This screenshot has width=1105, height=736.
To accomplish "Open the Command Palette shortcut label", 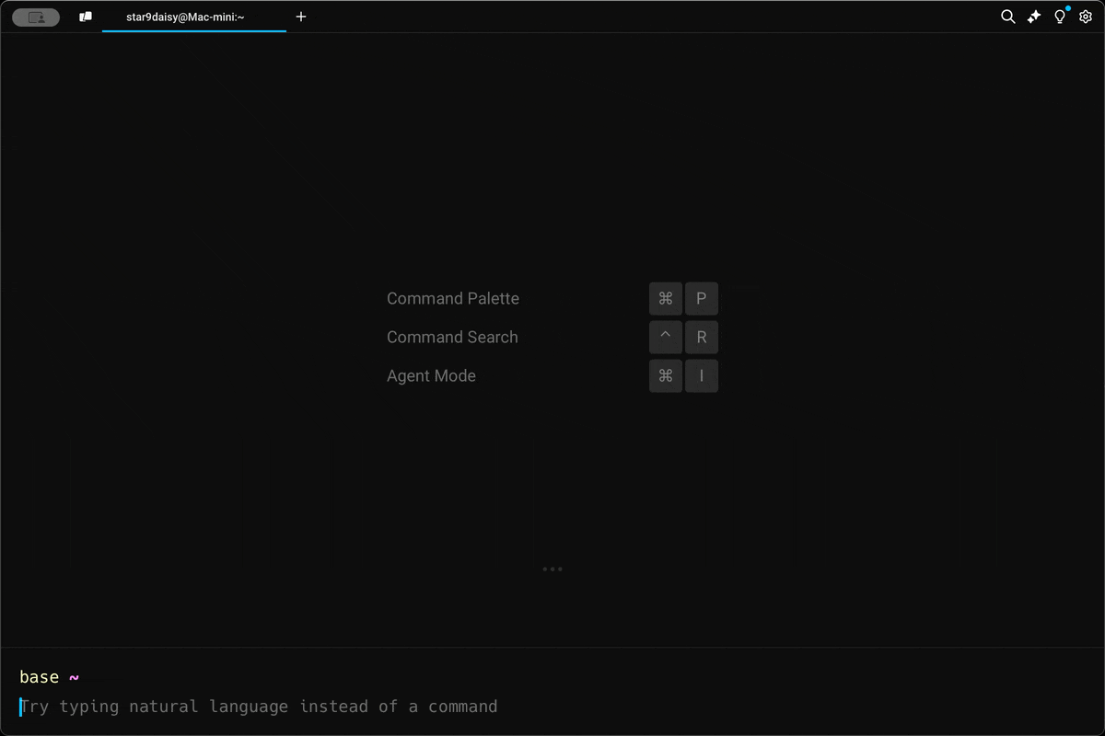I will pos(452,298).
